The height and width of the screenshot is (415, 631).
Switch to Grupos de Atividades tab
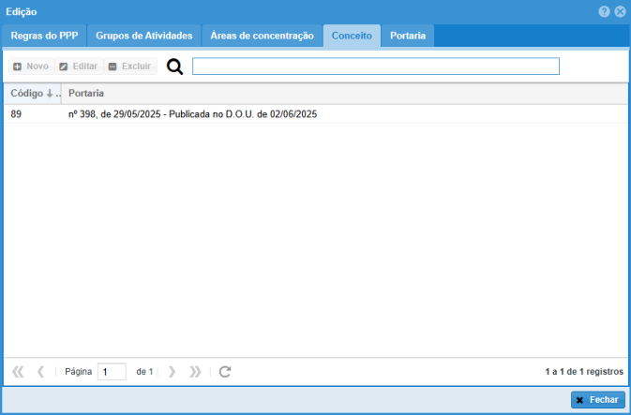pyautogui.click(x=144, y=36)
